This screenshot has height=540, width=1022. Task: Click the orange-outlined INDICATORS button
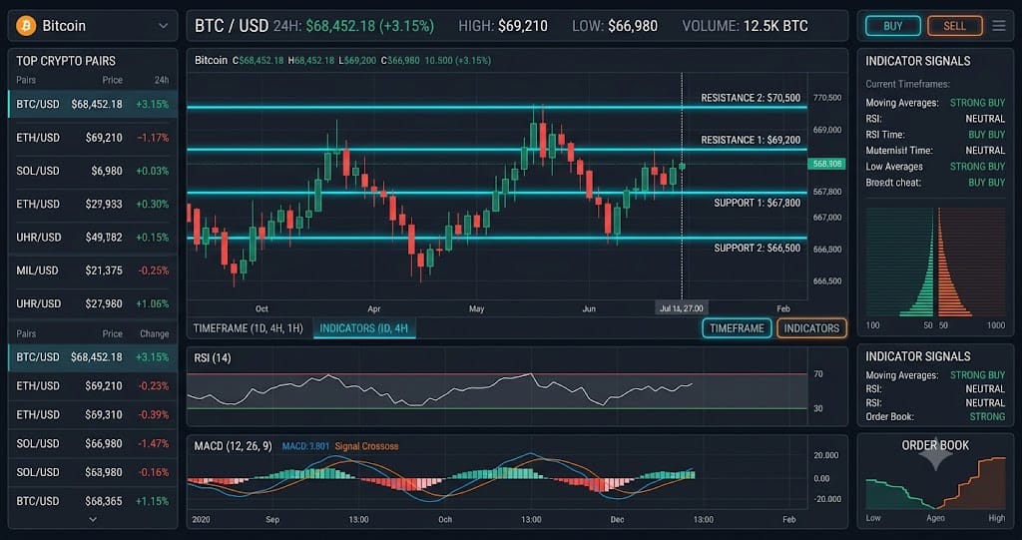pyautogui.click(x=811, y=328)
